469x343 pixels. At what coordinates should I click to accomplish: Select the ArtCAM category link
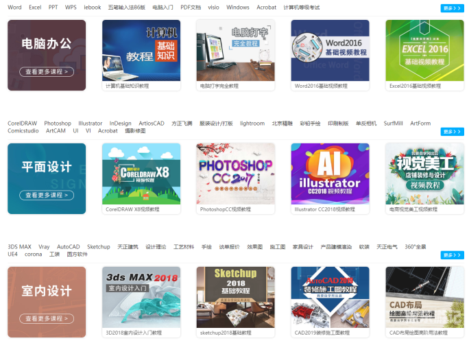(56, 131)
